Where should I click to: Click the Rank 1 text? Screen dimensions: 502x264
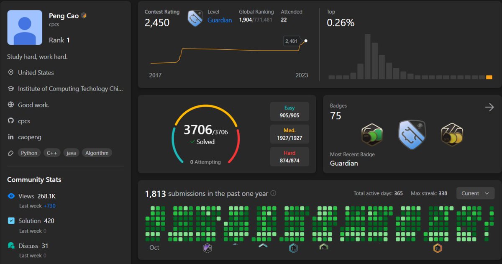click(x=59, y=40)
